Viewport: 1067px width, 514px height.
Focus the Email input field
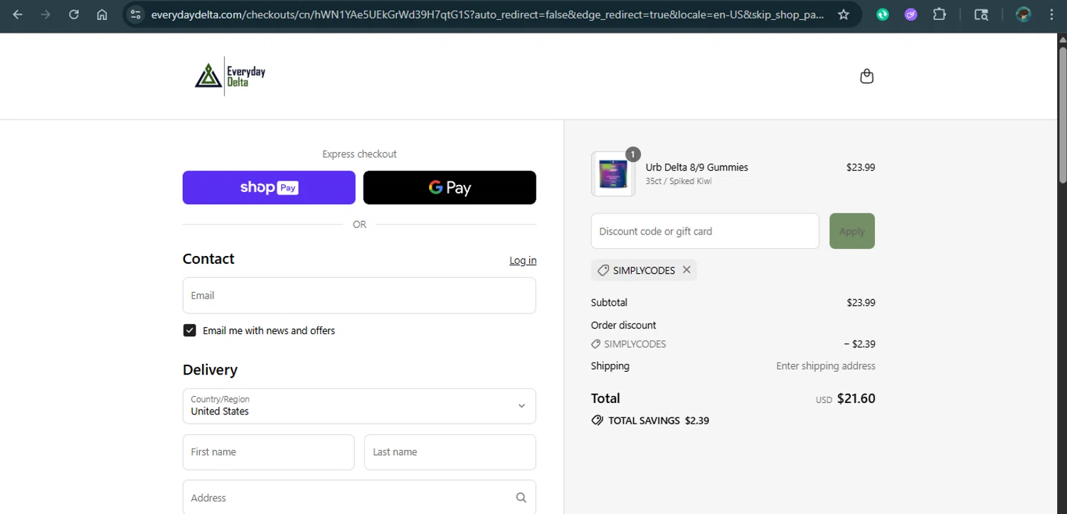[x=359, y=295]
